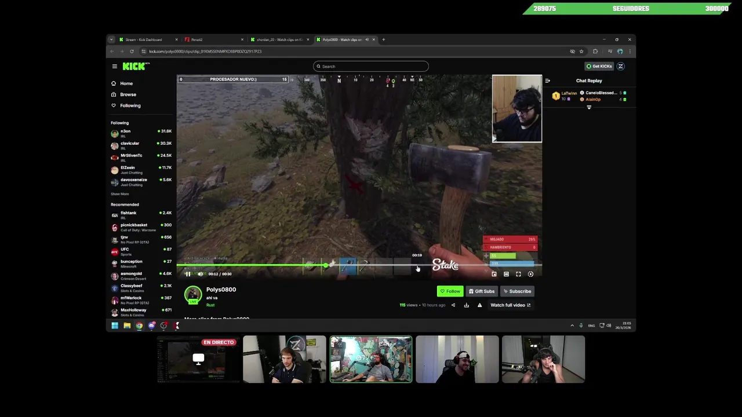Click the Get KICKs button

point(599,67)
